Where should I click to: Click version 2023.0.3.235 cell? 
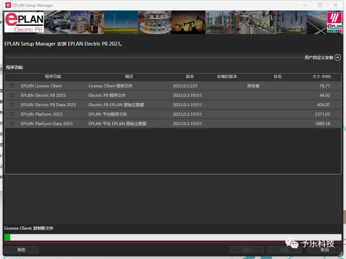(185, 86)
